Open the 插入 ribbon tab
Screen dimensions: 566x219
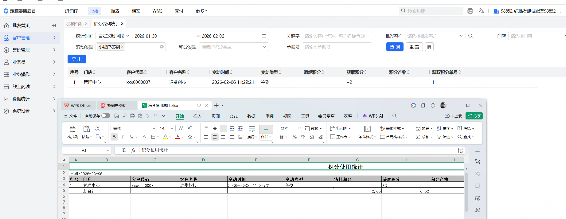[x=197, y=116]
